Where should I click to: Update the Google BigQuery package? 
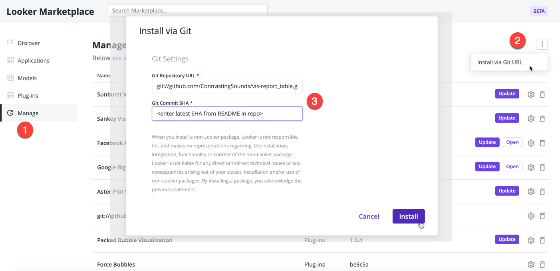(487, 167)
